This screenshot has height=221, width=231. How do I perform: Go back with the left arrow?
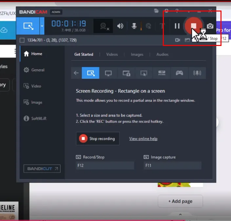[76, 73]
